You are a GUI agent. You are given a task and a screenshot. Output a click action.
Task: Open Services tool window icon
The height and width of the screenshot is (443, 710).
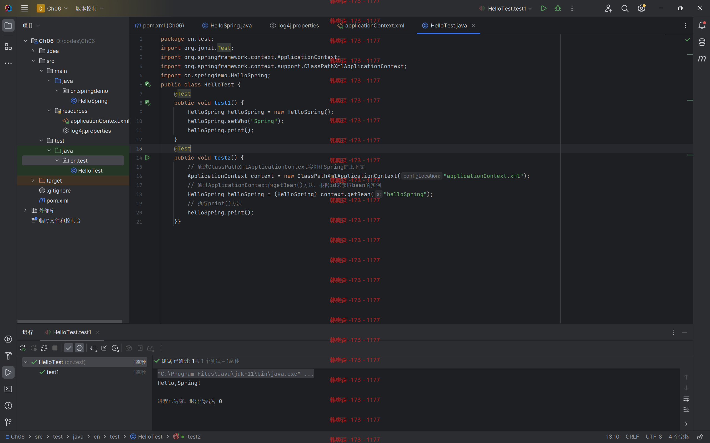[x=8, y=339]
